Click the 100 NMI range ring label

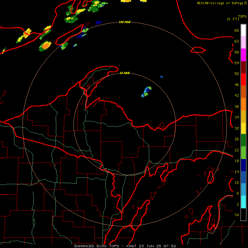[x=125, y=22]
